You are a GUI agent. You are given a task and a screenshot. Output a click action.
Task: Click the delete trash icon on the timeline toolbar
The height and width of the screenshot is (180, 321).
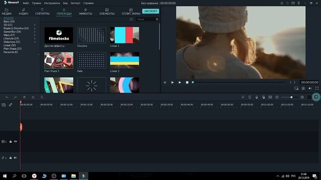click(x=24, y=97)
